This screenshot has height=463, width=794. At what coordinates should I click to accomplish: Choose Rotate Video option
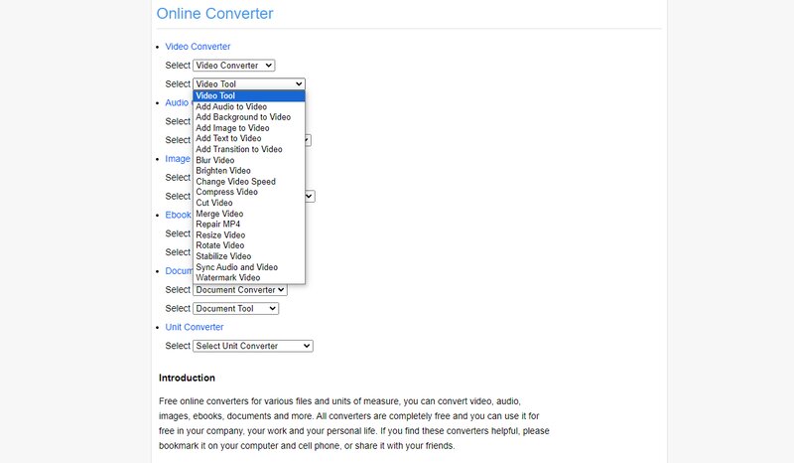pyautogui.click(x=249, y=245)
